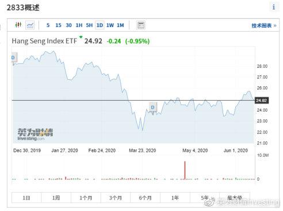Open the 技术图表 link
Image resolution: width=283 pixels, height=211 pixels.
[264, 25]
